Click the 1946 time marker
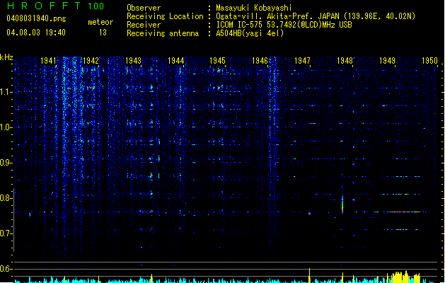Viewport: 445px width, 283px height. tap(260, 60)
